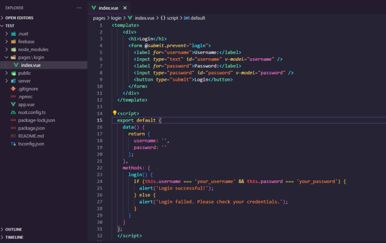Click the EXPLORER panel title
The height and width of the screenshot is (243, 386).
14,8
